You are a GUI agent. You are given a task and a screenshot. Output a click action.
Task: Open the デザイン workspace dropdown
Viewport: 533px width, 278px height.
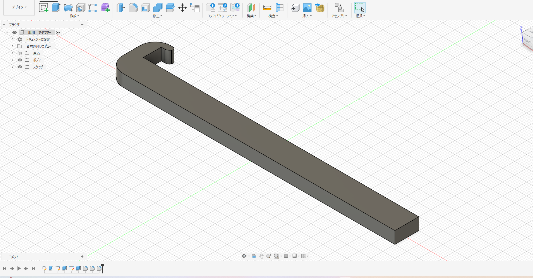(x=19, y=7)
